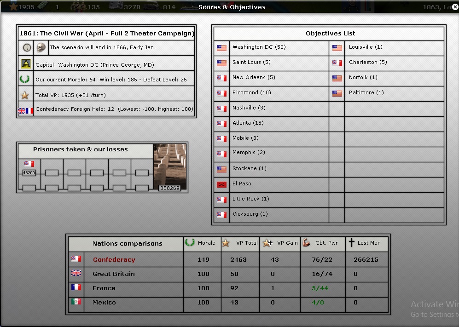
Task: Close the Scores & Objectives window
Action: [455, 7]
